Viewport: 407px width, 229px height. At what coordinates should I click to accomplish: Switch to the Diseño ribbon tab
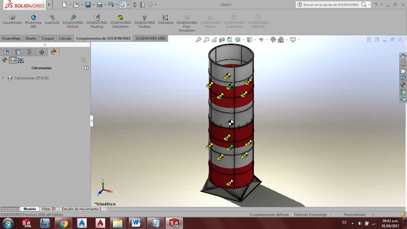(x=31, y=38)
